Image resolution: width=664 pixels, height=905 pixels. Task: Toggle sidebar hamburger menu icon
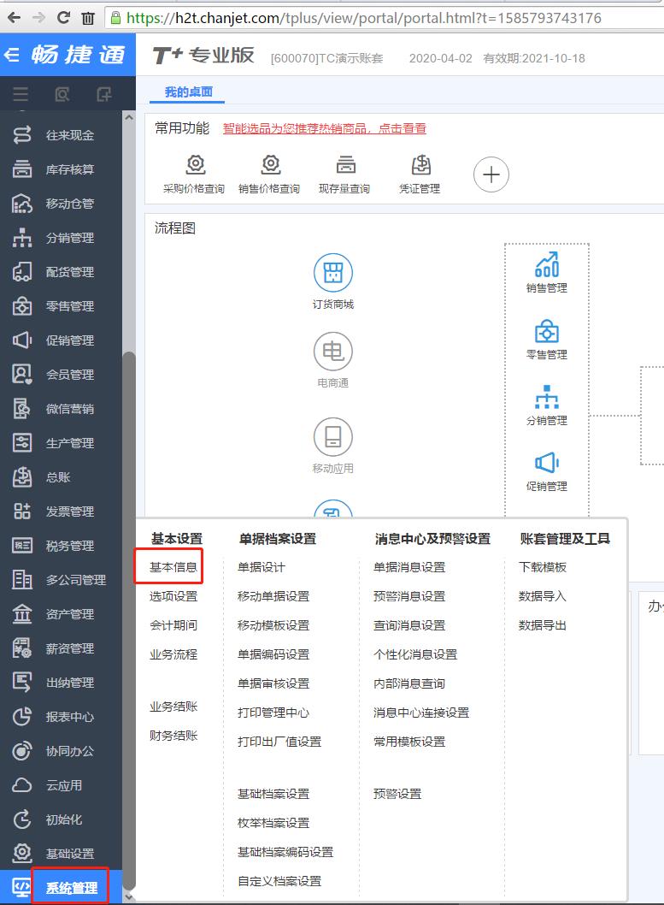[21, 94]
